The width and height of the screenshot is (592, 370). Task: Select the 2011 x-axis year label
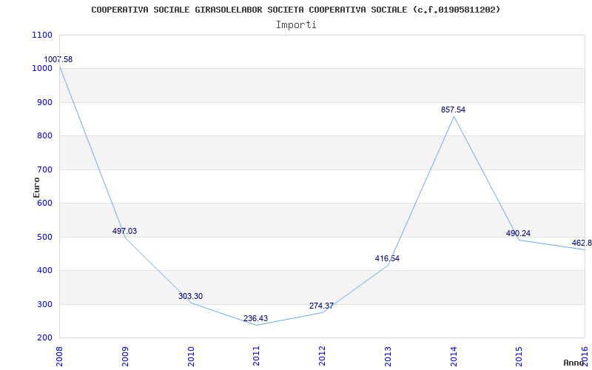(x=256, y=356)
